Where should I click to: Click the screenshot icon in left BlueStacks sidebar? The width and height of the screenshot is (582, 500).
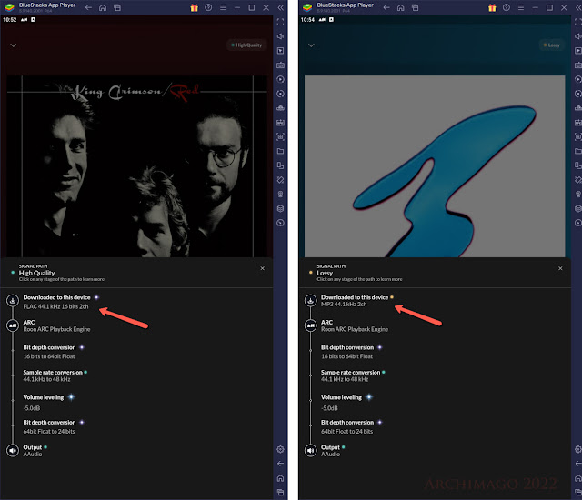pos(281,136)
